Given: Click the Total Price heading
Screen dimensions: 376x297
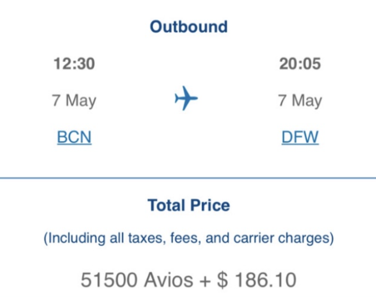Looking at the screenshot, I should [189, 205].
